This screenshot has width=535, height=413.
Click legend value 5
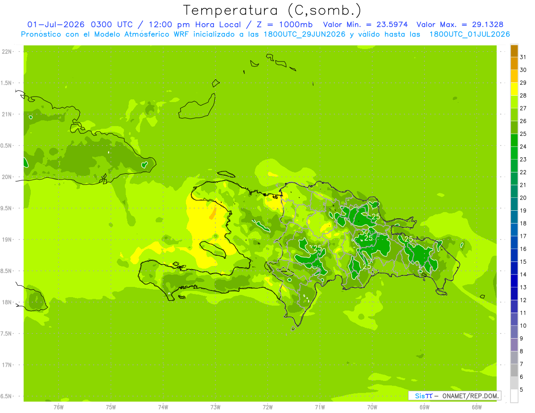pos(522,389)
